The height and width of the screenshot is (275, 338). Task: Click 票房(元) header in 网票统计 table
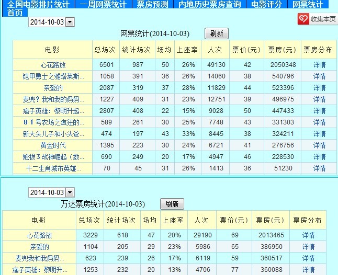(x=282, y=50)
